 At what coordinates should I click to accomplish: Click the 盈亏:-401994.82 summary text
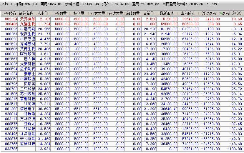tap(145, 4)
